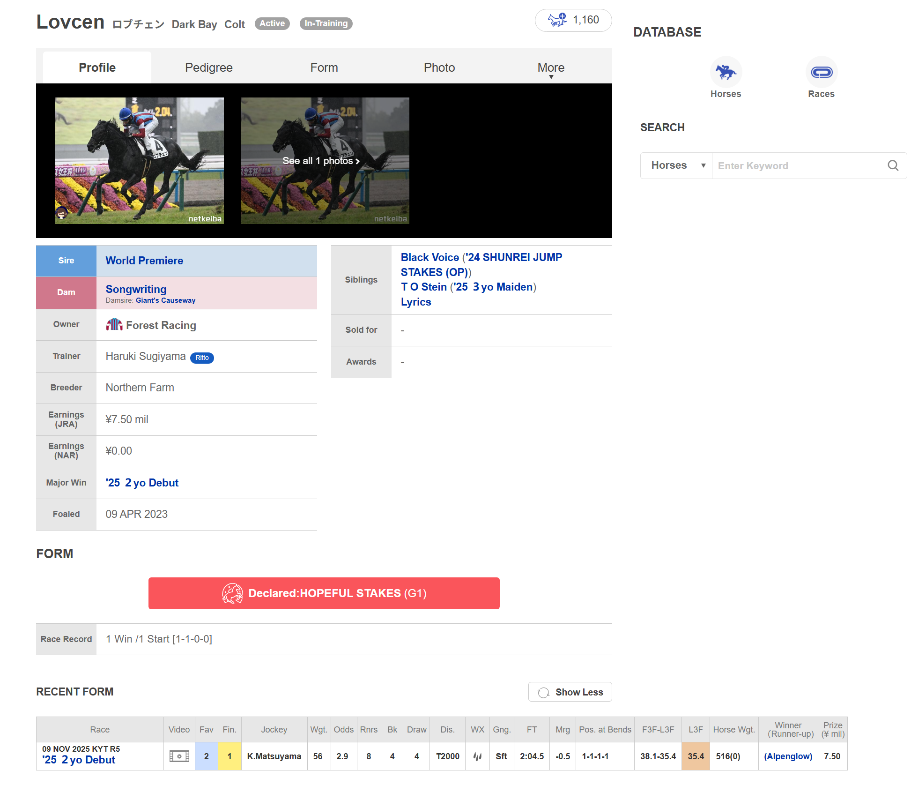Click See all 1 photos thumbnail
This screenshot has height=785, width=911.
tap(325, 160)
